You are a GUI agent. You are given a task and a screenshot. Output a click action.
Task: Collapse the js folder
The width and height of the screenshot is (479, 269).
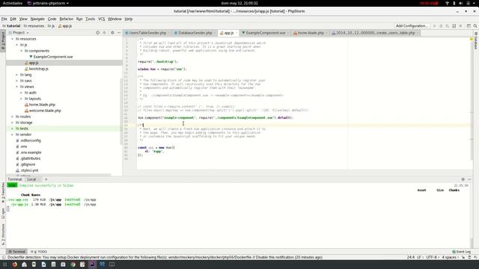(x=16, y=45)
